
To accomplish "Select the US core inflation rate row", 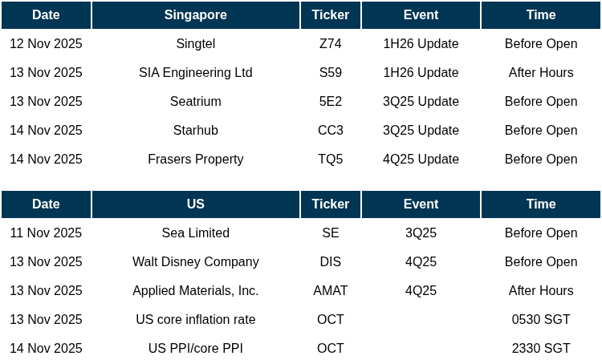I will [195, 320].
